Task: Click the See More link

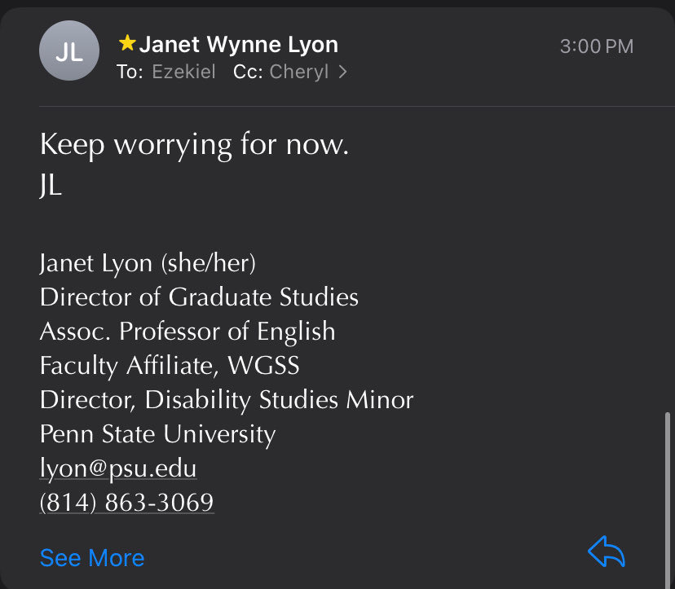Action: [x=92, y=558]
